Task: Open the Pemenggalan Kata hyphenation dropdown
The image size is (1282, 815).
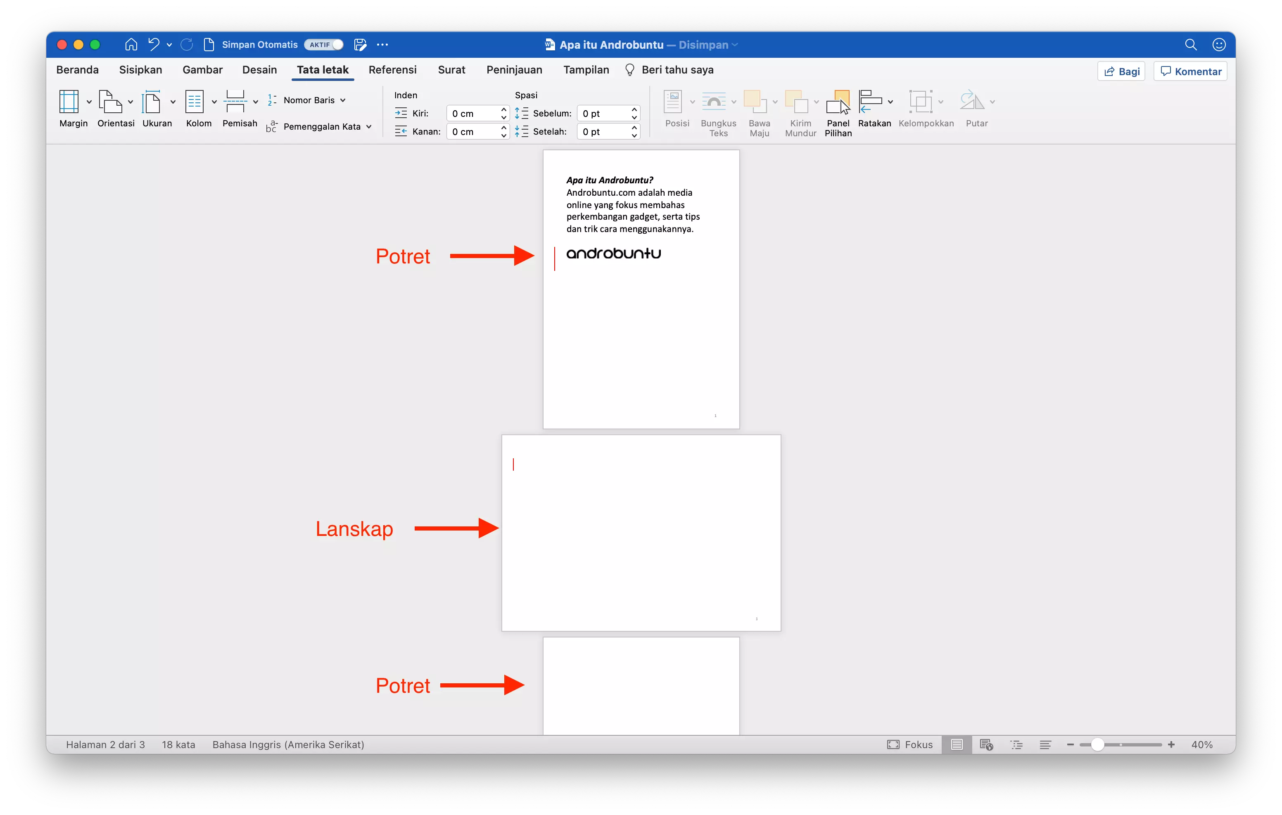Action: (370, 127)
